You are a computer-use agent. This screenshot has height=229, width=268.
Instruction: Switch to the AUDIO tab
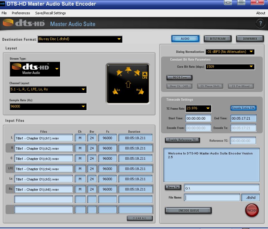point(185,39)
